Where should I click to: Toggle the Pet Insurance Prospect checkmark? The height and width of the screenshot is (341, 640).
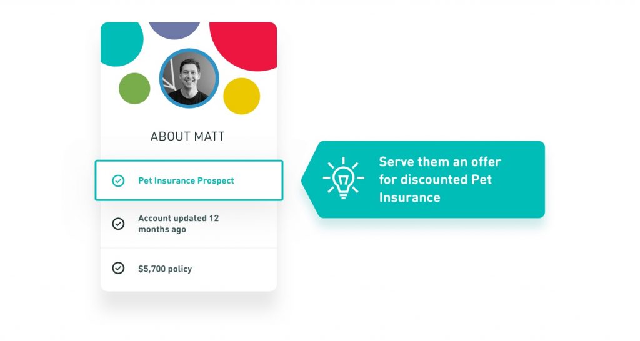118,180
